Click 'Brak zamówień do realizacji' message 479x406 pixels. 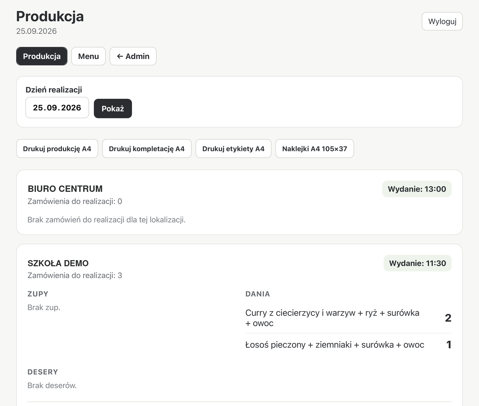[106, 220]
